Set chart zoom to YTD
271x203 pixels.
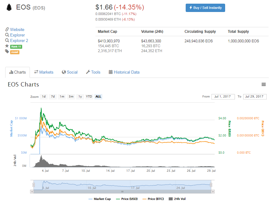pyautogui.click(x=89, y=97)
